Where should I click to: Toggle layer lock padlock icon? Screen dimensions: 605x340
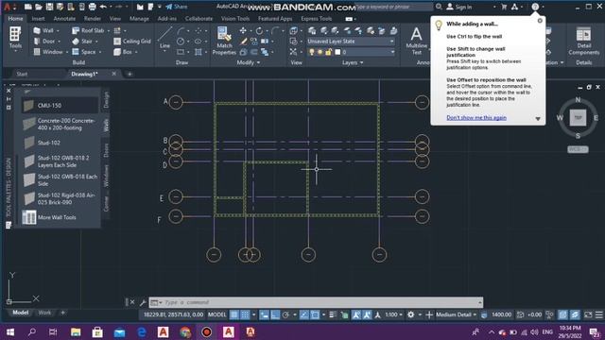pyautogui.click(x=328, y=52)
